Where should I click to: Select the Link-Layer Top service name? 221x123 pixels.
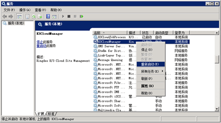pyautogui.click(x=112, y=55)
